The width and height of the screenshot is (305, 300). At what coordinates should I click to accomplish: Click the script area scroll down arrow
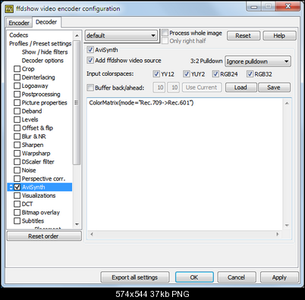(287, 225)
